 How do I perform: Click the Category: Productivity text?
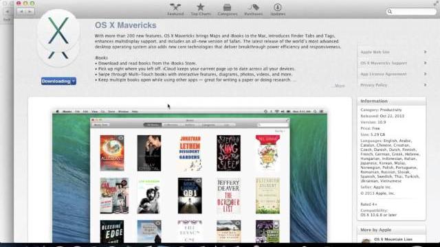tap(381, 110)
